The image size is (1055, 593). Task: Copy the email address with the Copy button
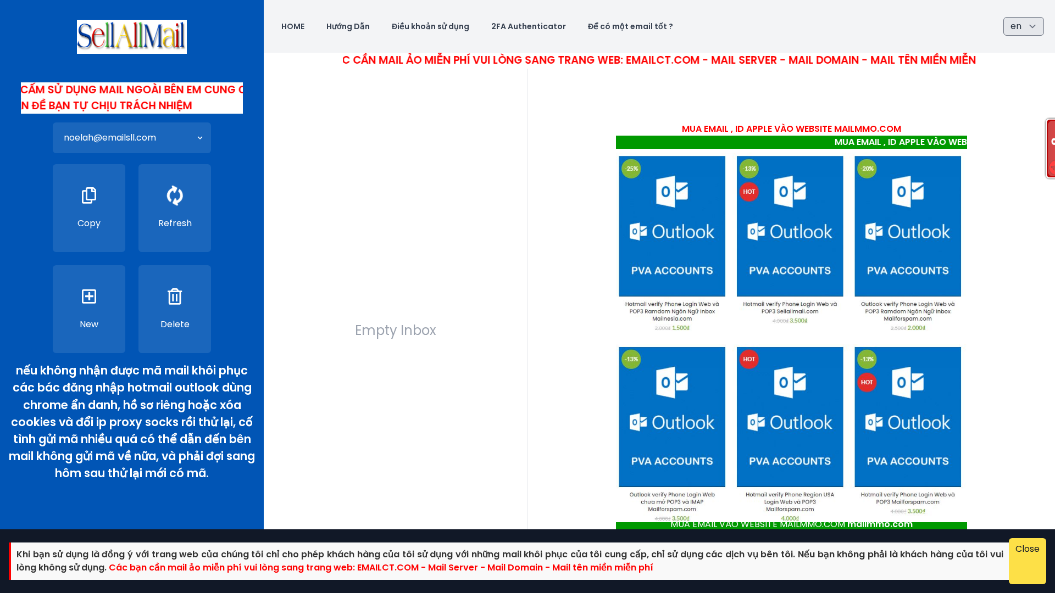click(x=89, y=208)
